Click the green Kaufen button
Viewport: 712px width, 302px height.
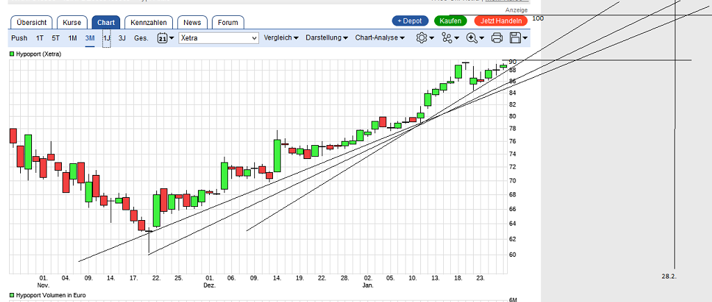450,21
